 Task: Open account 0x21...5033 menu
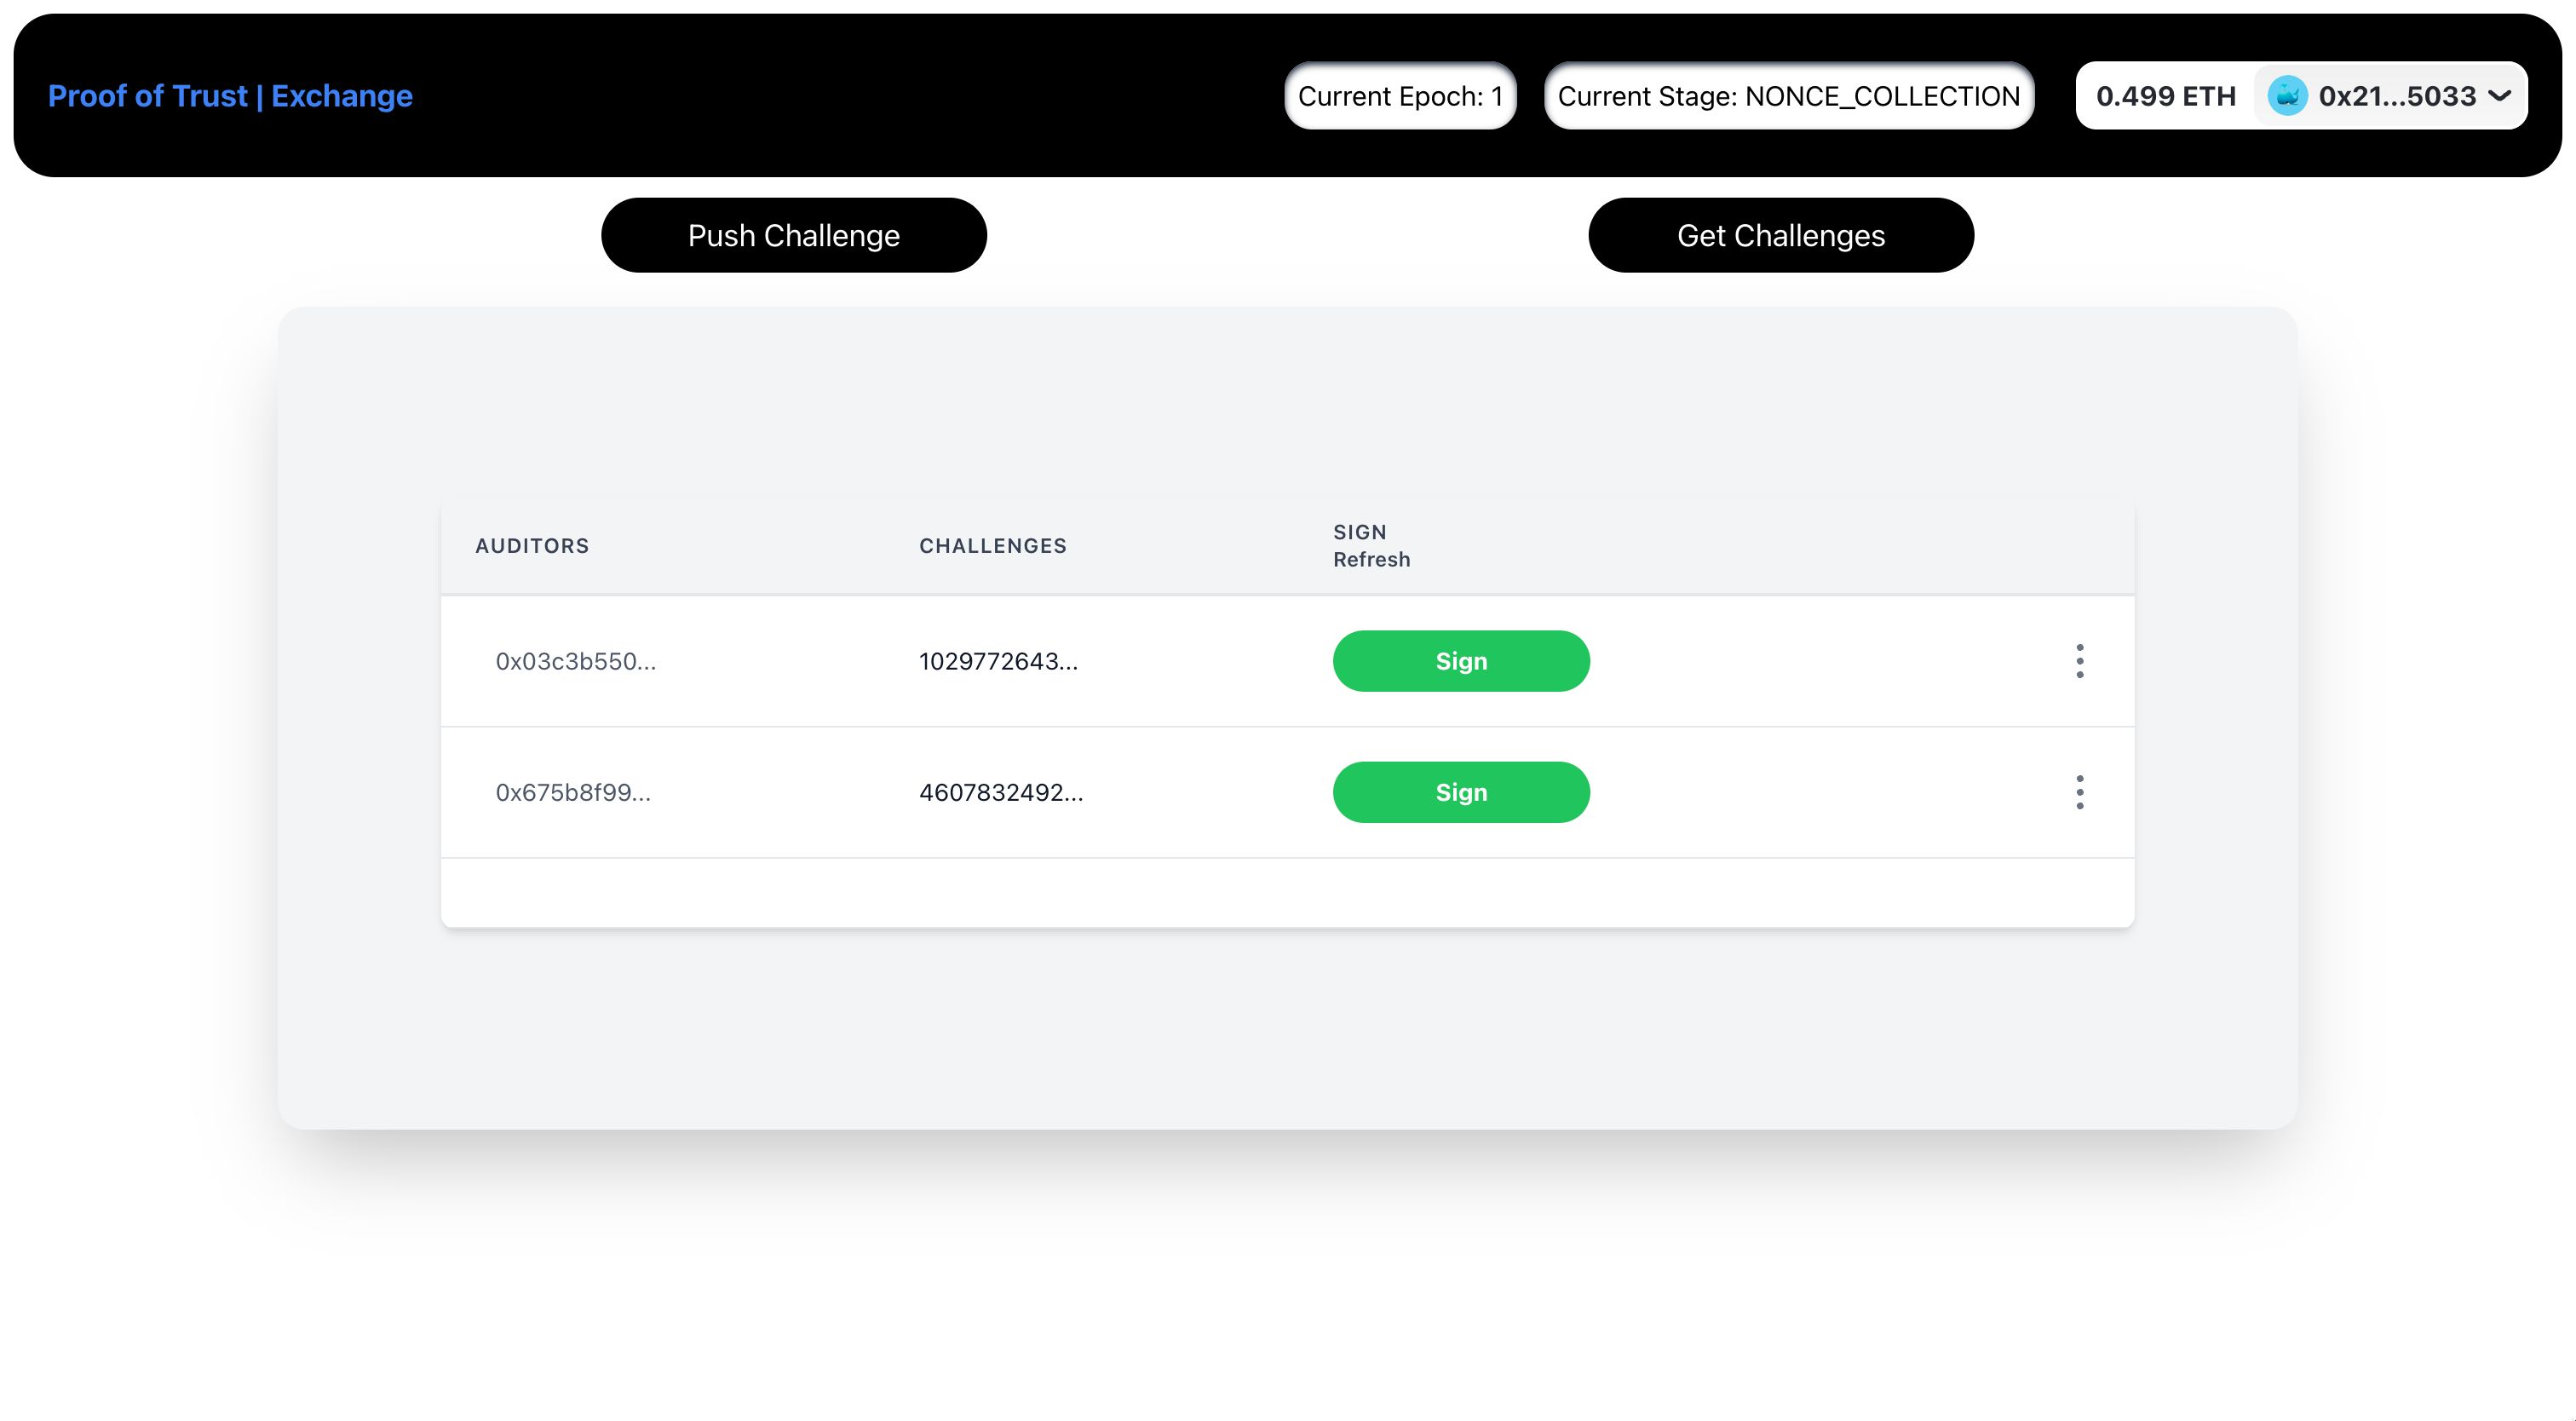(2390, 96)
